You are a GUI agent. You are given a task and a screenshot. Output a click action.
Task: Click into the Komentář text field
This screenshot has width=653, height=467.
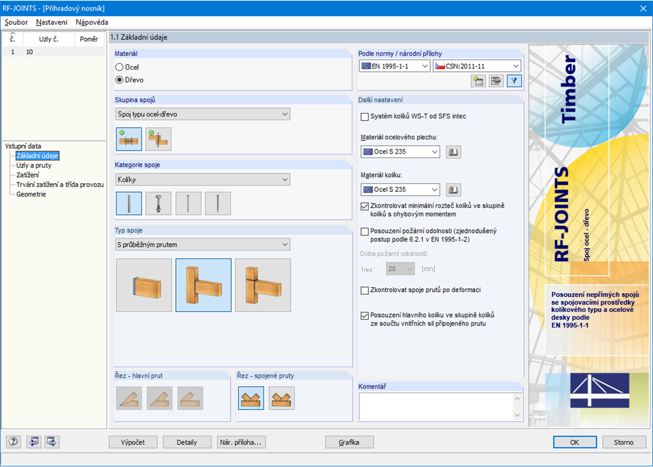[436, 407]
